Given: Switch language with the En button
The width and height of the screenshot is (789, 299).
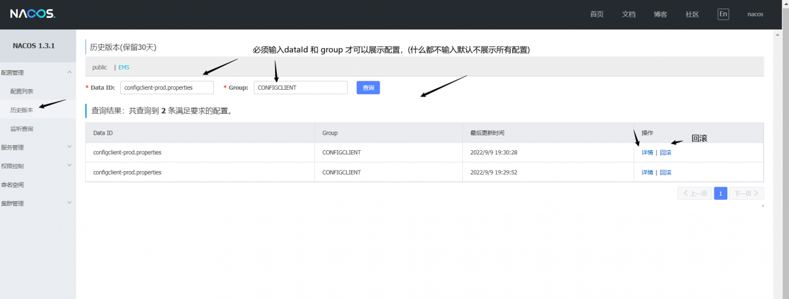Looking at the screenshot, I should (x=723, y=14).
